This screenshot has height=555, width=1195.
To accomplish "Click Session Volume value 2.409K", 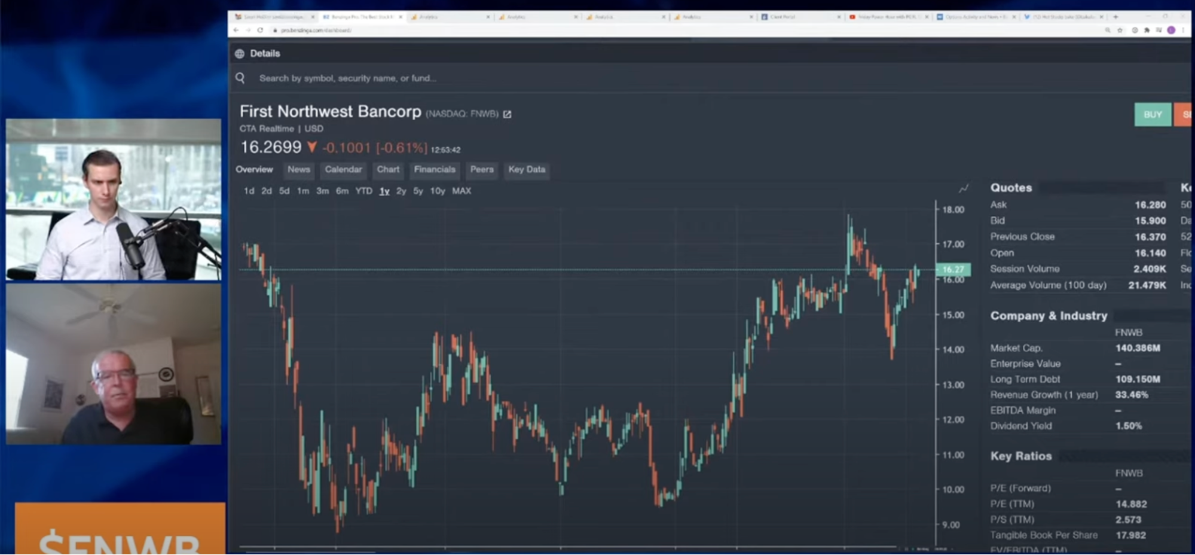I will click(1150, 269).
